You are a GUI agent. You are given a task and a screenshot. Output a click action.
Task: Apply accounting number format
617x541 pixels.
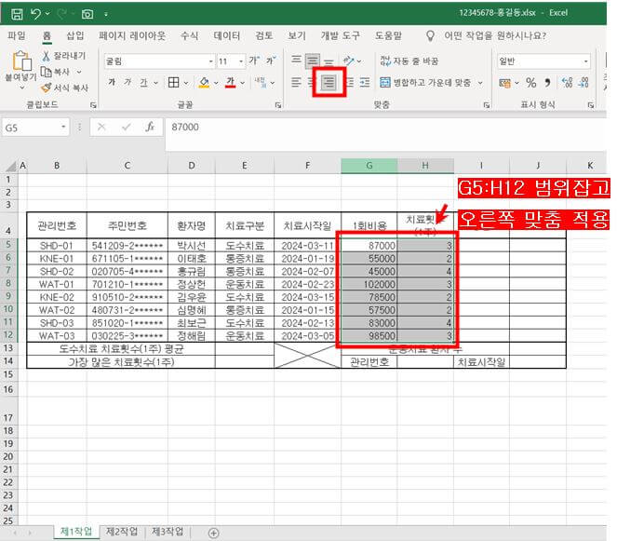(x=504, y=83)
